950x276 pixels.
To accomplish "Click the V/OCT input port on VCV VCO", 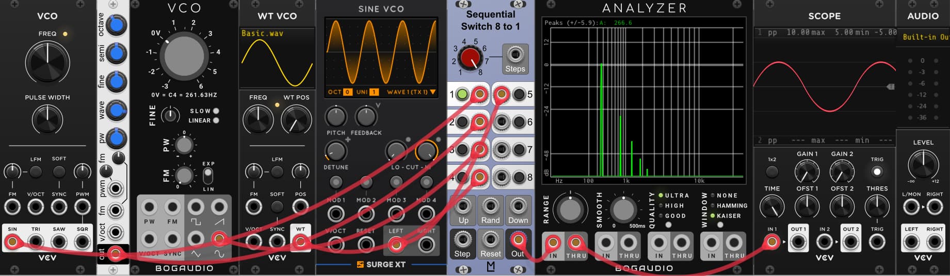I will [x=36, y=207].
